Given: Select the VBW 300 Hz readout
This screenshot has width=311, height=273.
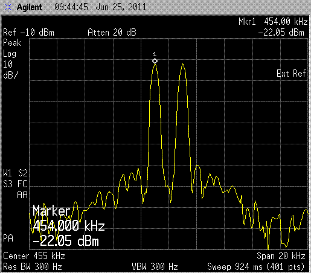Looking at the screenshot, I should 155,267.
